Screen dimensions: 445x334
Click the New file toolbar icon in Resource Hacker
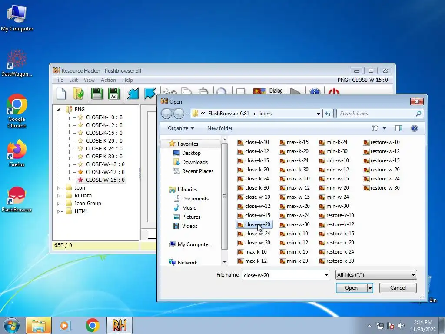(61, 94)
